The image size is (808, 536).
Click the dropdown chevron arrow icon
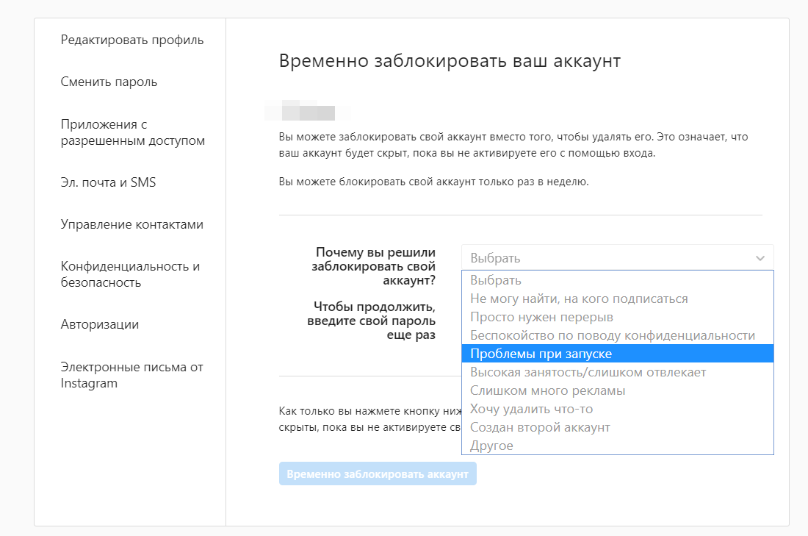pyautogui.click(x=760, y=258)
